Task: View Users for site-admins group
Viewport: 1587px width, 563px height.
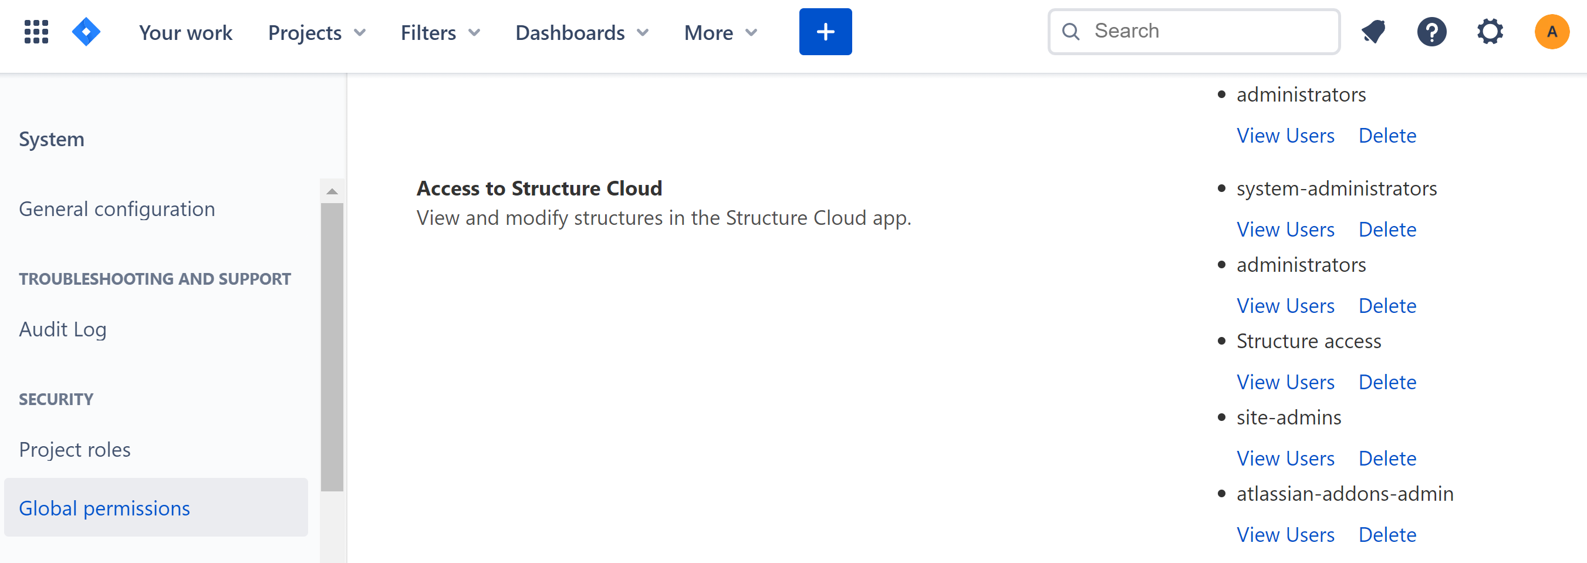Action: [x=1286, y=459]
